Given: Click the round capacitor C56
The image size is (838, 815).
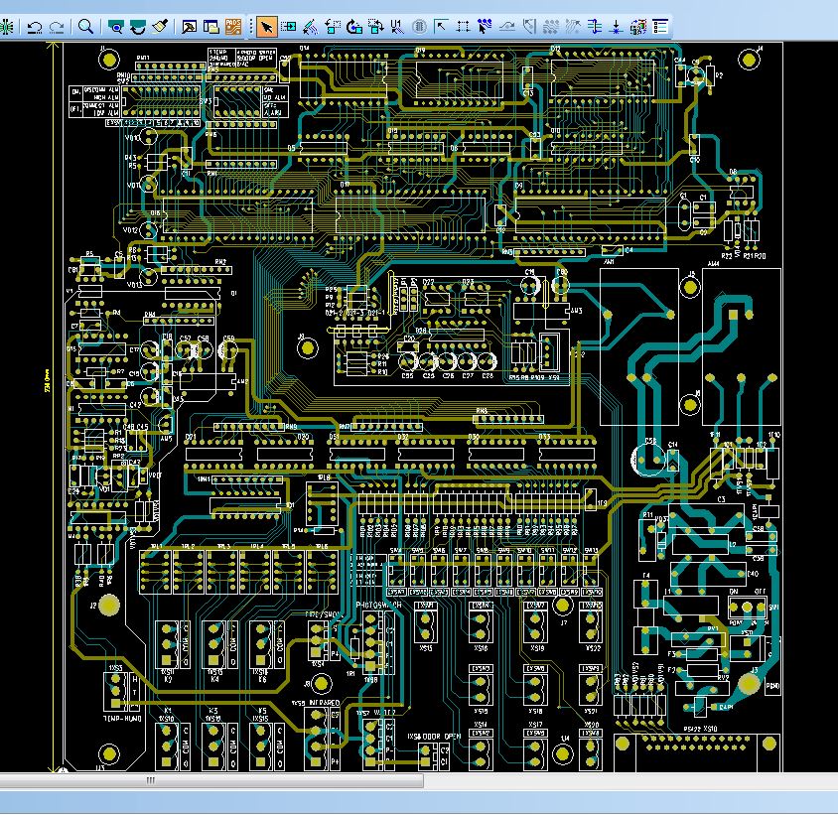Looking at the screenshot, I should click(x=647, y=459).
